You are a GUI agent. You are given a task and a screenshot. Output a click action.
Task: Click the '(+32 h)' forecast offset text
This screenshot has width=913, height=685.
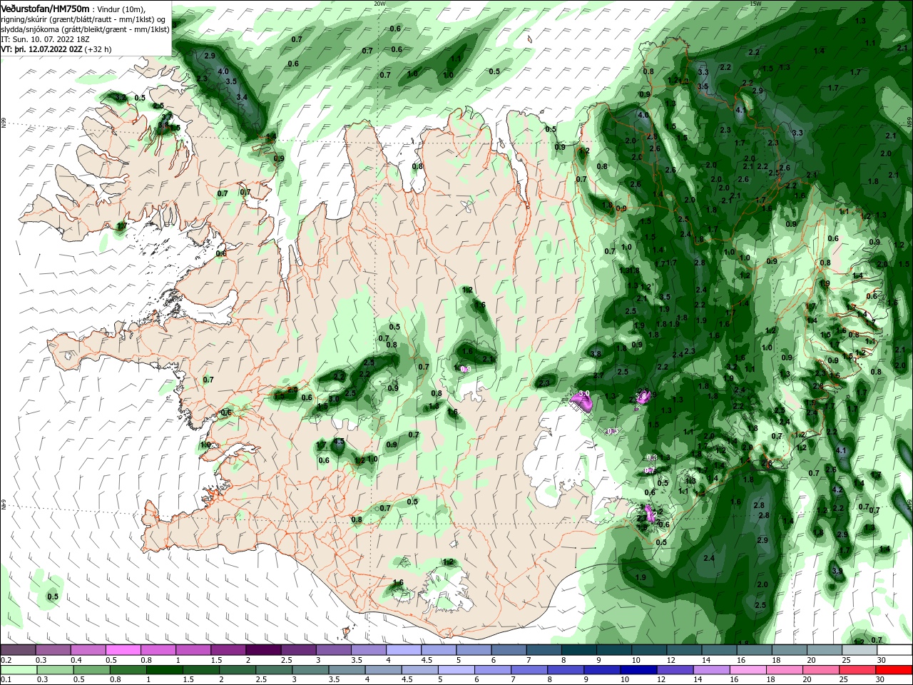pyautogui.click(x=99, y=49)
